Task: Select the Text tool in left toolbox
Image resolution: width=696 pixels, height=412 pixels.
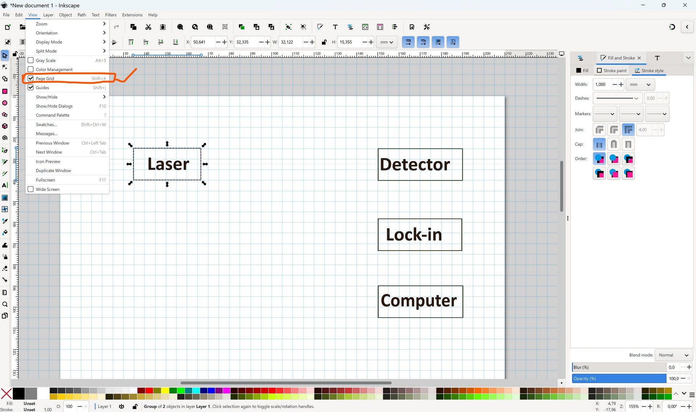Action: 5,185
